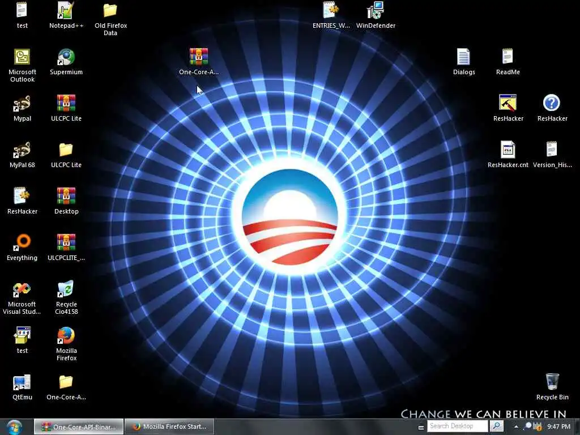Screen dimensions: 580x435
Task: Click the magnifier search button in the taskbar
Action: coord(496,426)
